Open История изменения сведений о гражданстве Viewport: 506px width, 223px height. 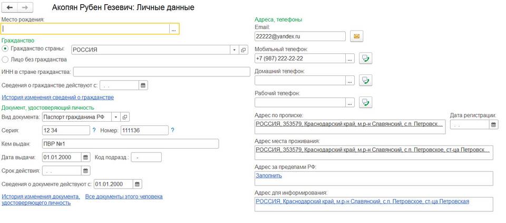(x=58, y=97)
